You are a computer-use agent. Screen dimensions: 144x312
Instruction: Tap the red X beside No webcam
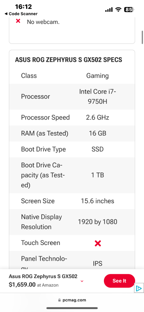coord(18,21)
